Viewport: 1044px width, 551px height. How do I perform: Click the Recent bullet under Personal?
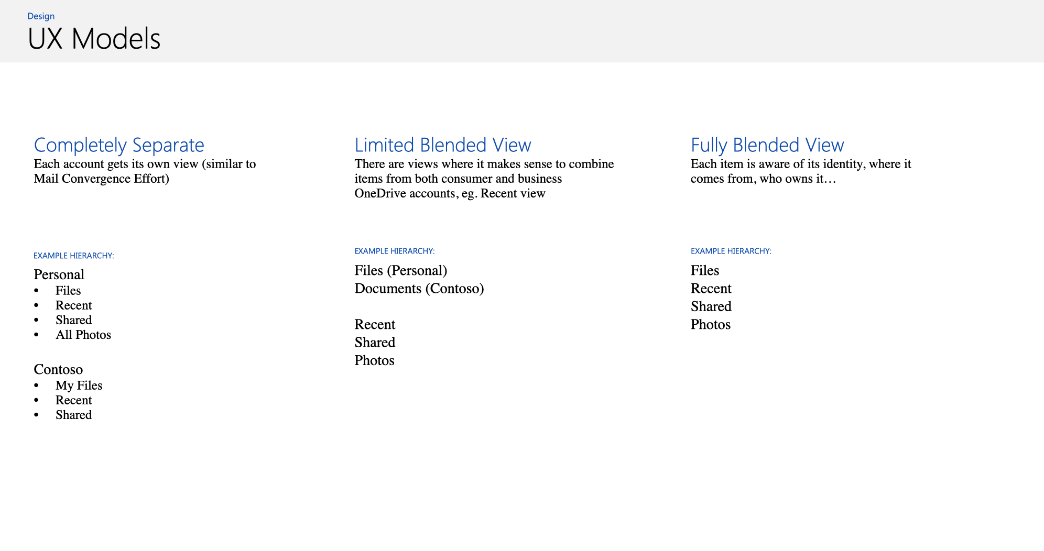click(x=73, y=305)
